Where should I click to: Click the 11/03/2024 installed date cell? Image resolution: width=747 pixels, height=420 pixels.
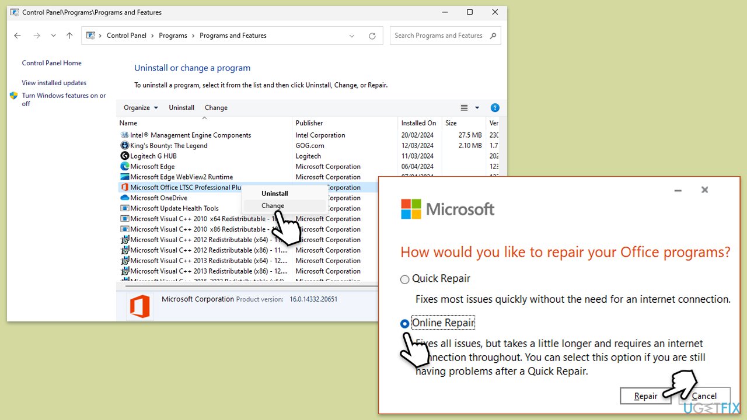(417, 156)
